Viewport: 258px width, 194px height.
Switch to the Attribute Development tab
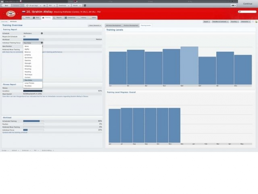coord(114,25)
